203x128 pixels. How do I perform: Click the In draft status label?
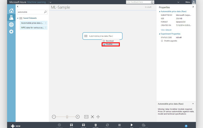pos(148,7)
